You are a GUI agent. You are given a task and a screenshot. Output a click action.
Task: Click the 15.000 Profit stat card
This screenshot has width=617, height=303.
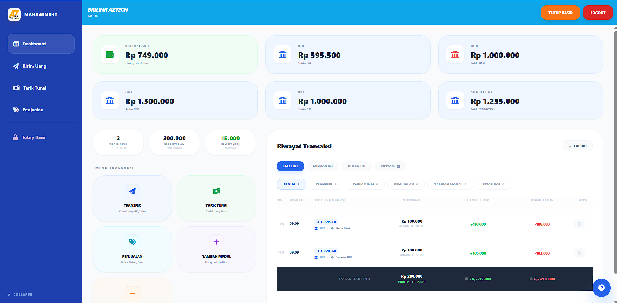(x=231, y=142)
